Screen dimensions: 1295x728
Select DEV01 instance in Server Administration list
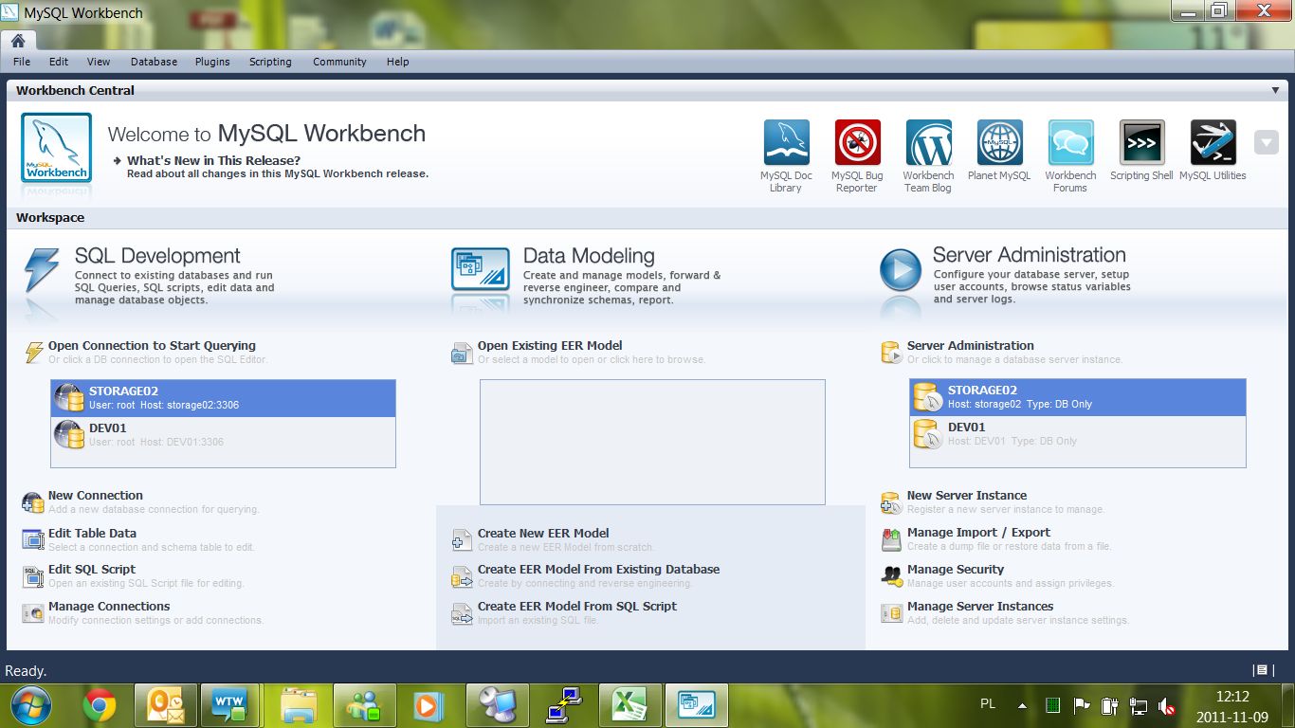click(1078, 434)
